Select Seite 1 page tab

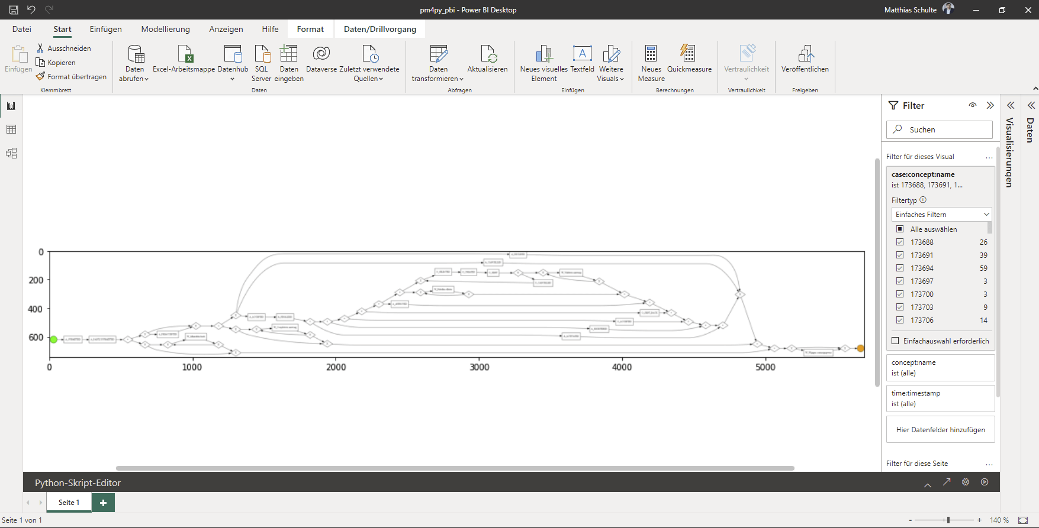[x=69, y=503]
